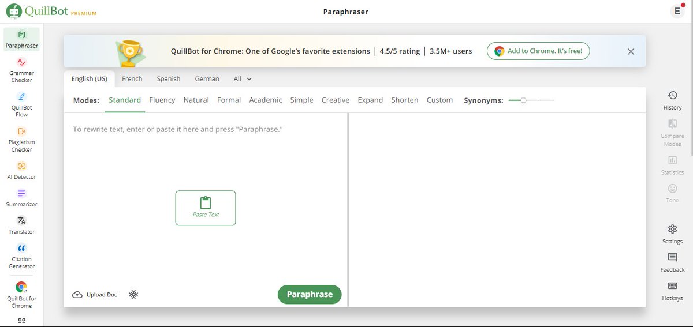Open the user account avatar E
The image size is (693, 327).
677,12
